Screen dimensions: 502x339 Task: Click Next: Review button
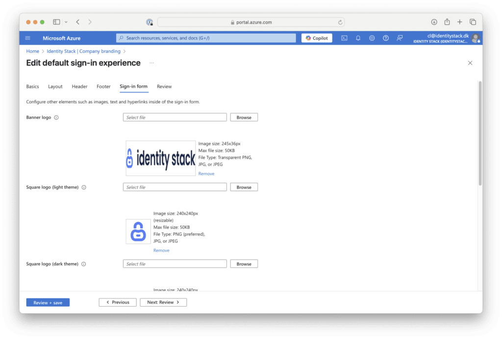pyautogui.click(x=163, y=302)
